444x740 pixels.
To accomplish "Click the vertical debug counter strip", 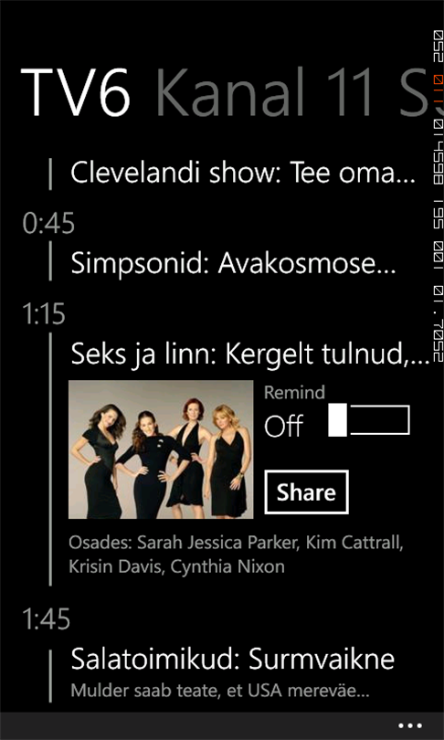I will point(439,196).
